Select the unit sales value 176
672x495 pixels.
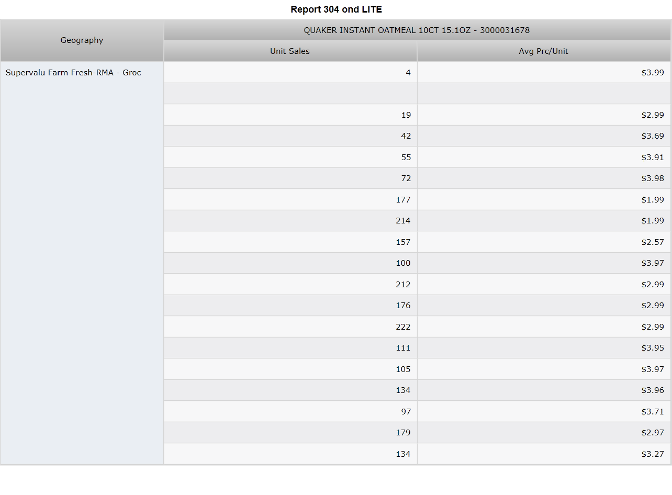290,306
